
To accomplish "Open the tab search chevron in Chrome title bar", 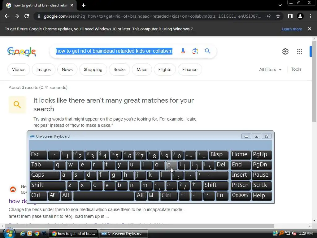I will (x=280, y=5).
